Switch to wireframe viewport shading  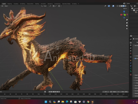pyautogui.click(x=120, y=6)
